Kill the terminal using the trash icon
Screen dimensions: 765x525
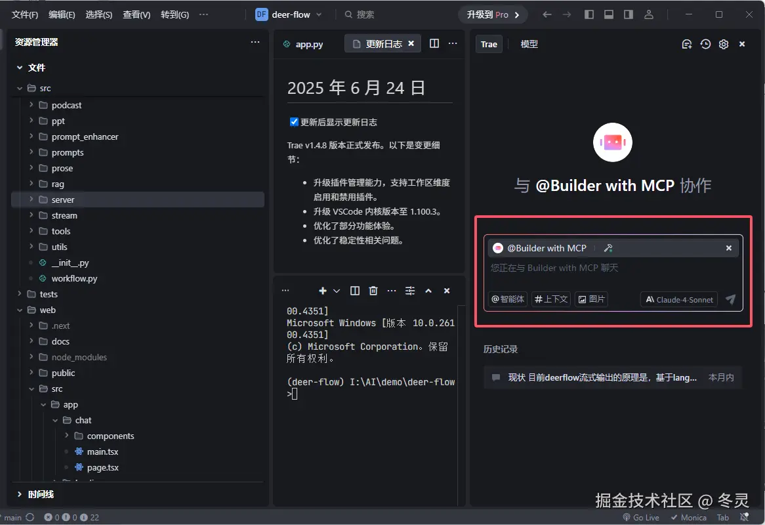coord(372,290)
